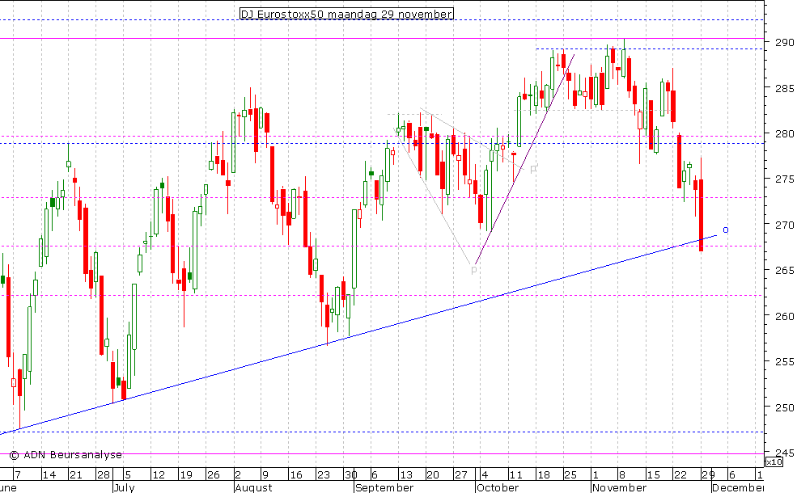The image size is (797, 493).
Task: Click the 265 price axis label
Action: [x=784, y=270]
